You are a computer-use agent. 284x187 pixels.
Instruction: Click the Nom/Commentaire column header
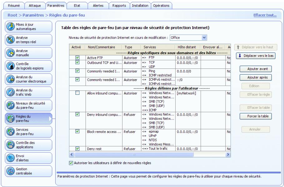[103, 47]
